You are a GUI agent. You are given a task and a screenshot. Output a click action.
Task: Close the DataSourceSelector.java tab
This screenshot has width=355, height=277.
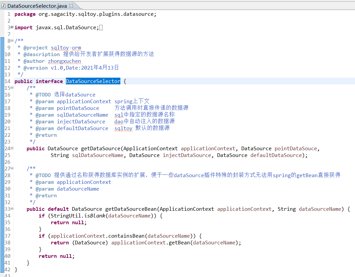(71, 6)
